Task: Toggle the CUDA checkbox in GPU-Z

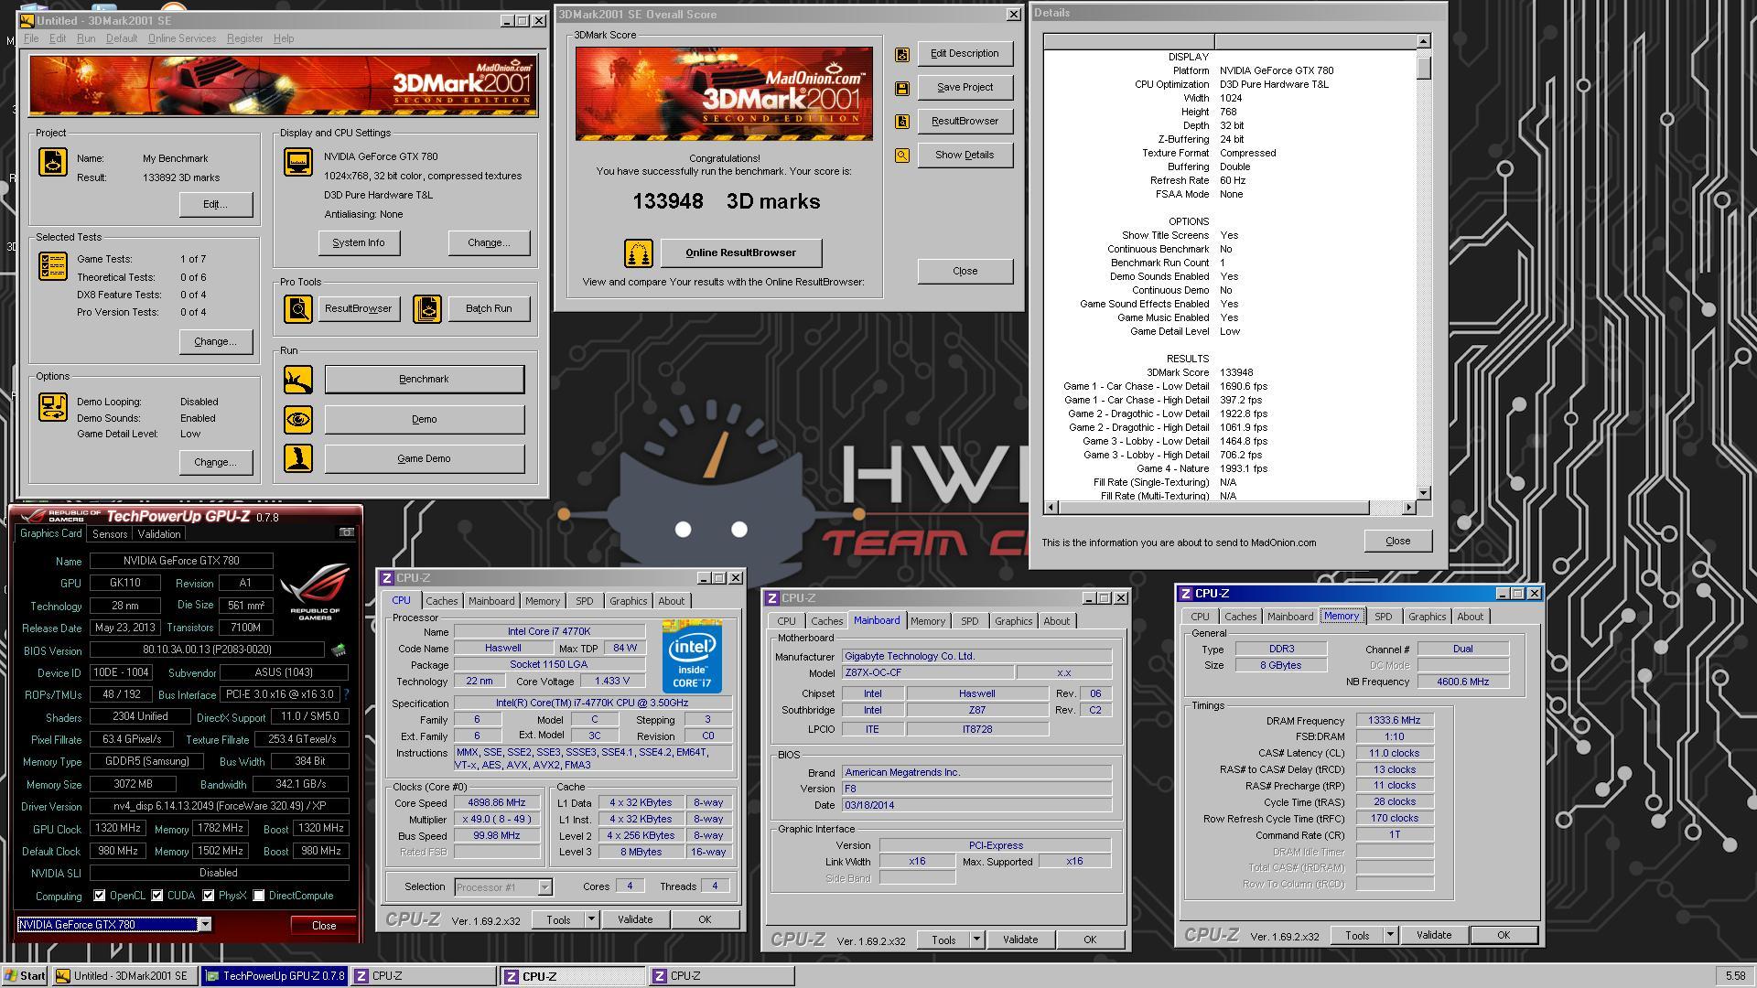Action: tap(157, 896)
